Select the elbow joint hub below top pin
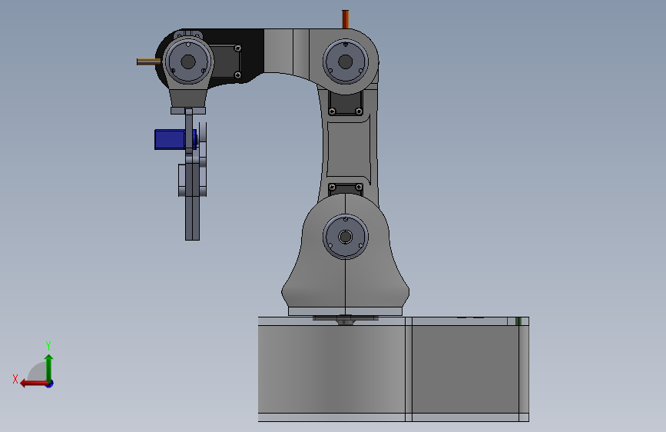This screenshot has height=432, width=666. [x=346, y=61]
